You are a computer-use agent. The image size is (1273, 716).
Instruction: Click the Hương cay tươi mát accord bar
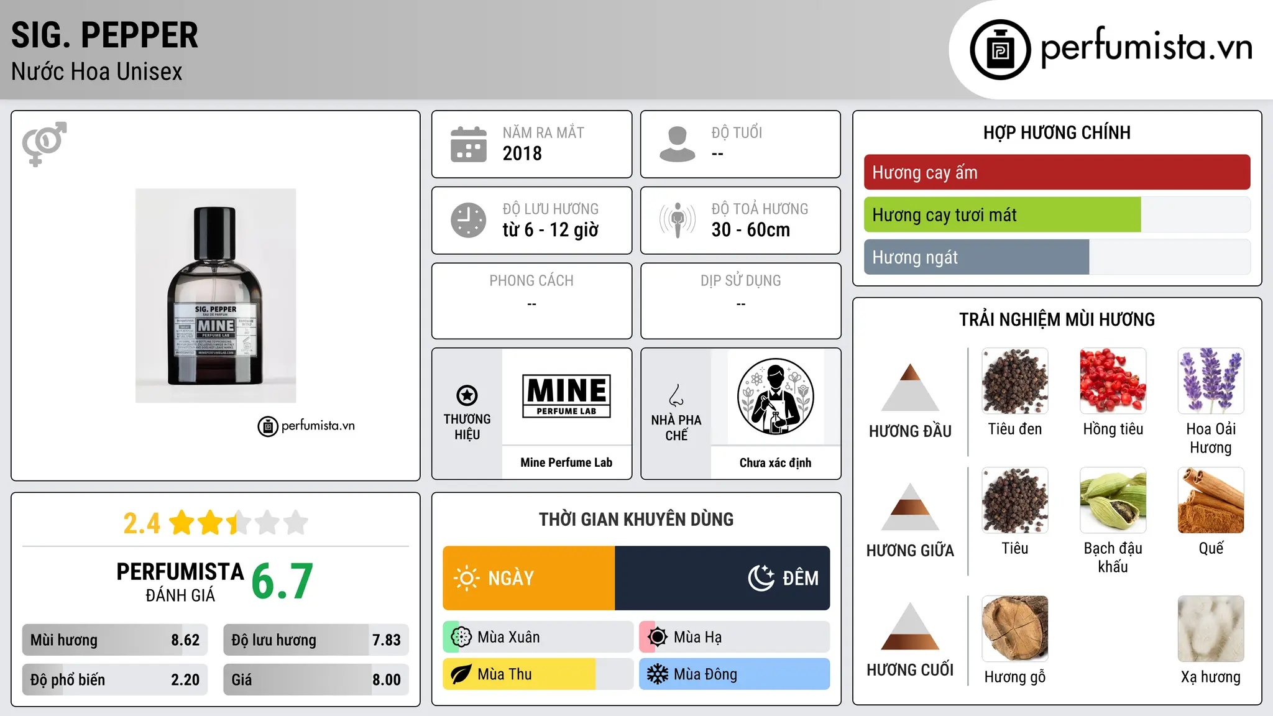click(1057, 214)
